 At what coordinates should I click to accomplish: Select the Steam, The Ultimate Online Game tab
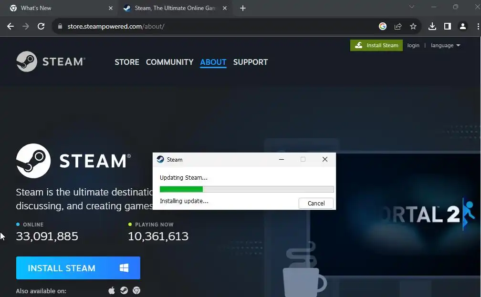[x=175, y=8]
